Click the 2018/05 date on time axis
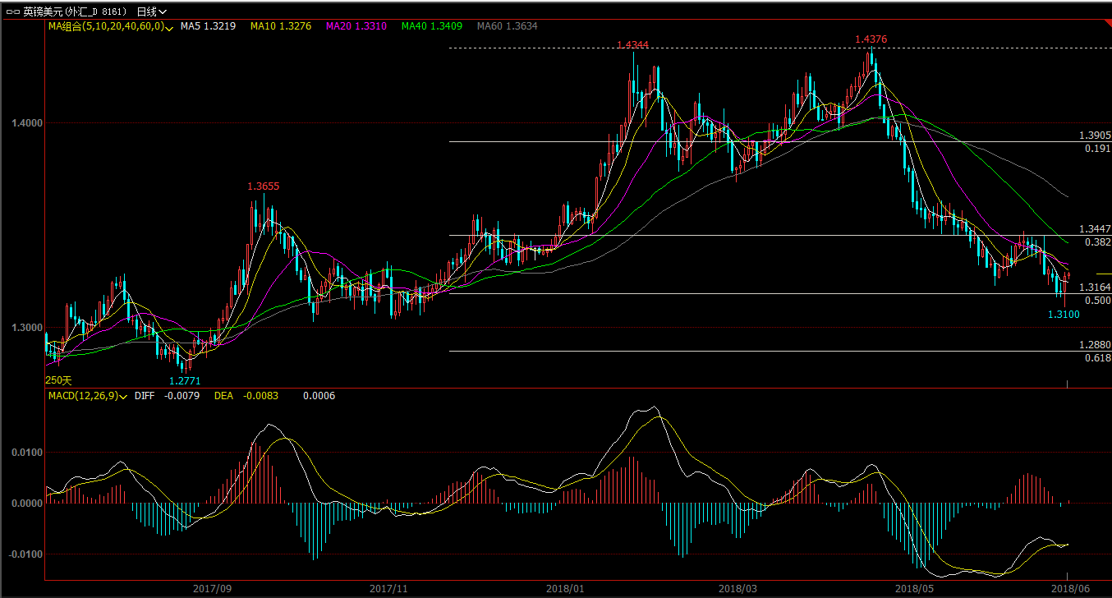Image resolution: width=1112 pixels, height=598 pixels. [x=914, y=589]
